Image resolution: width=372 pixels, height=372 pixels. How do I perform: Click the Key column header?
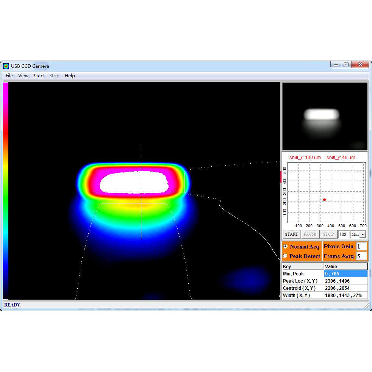303,266
